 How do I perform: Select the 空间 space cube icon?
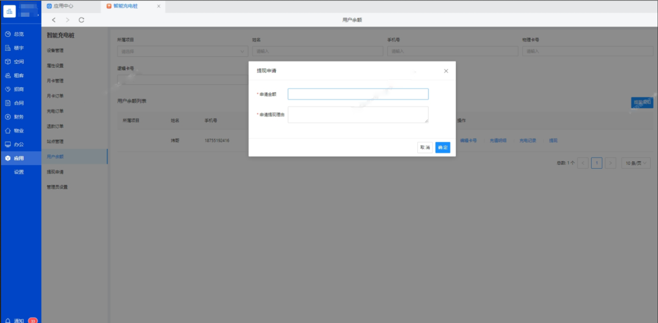pos(8,62)
